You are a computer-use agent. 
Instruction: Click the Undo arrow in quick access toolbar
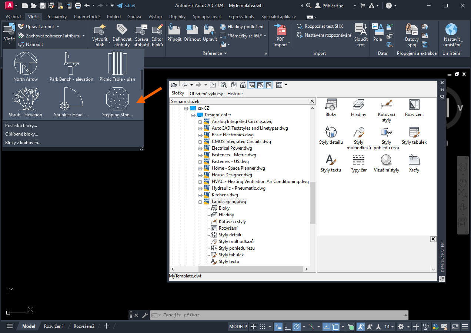pos(87,6)
